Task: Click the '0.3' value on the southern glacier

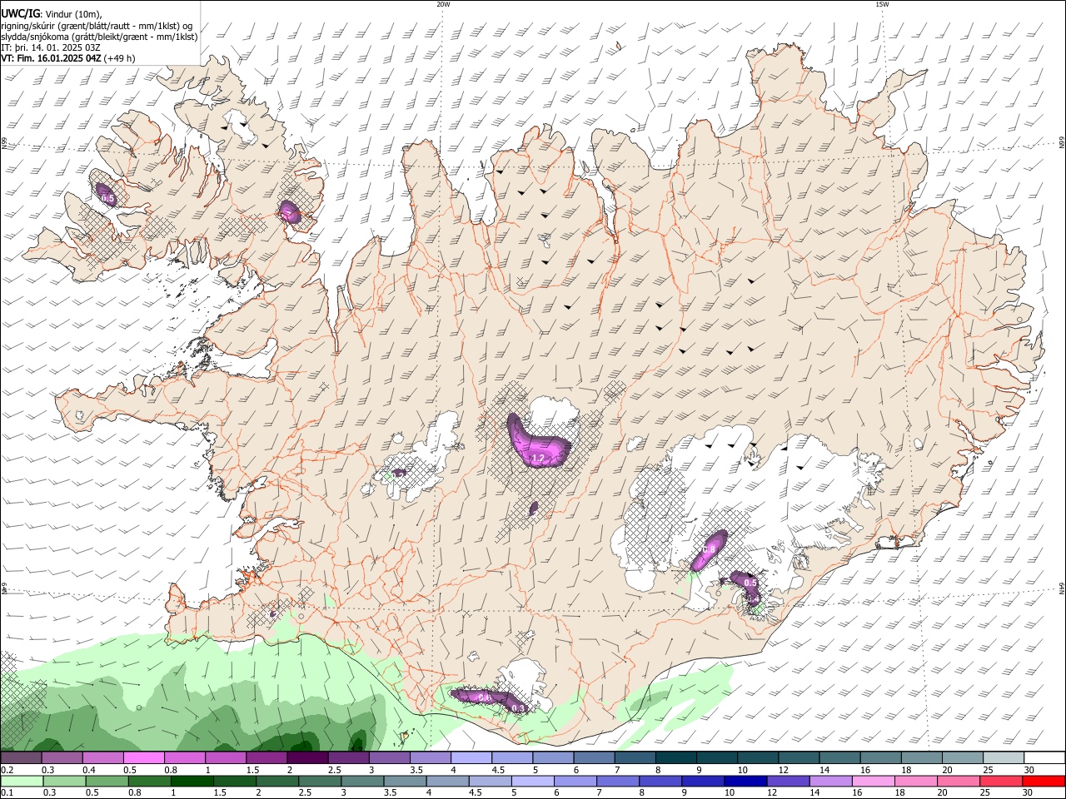Action: coord(517,708)
